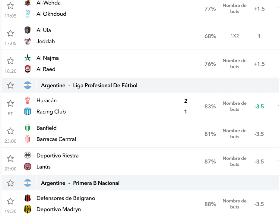Click the 88% probability for Defensores de Belgrano

pos(210,204)
